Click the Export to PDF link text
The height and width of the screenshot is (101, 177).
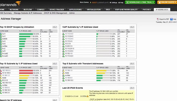(x=164, y=19)
